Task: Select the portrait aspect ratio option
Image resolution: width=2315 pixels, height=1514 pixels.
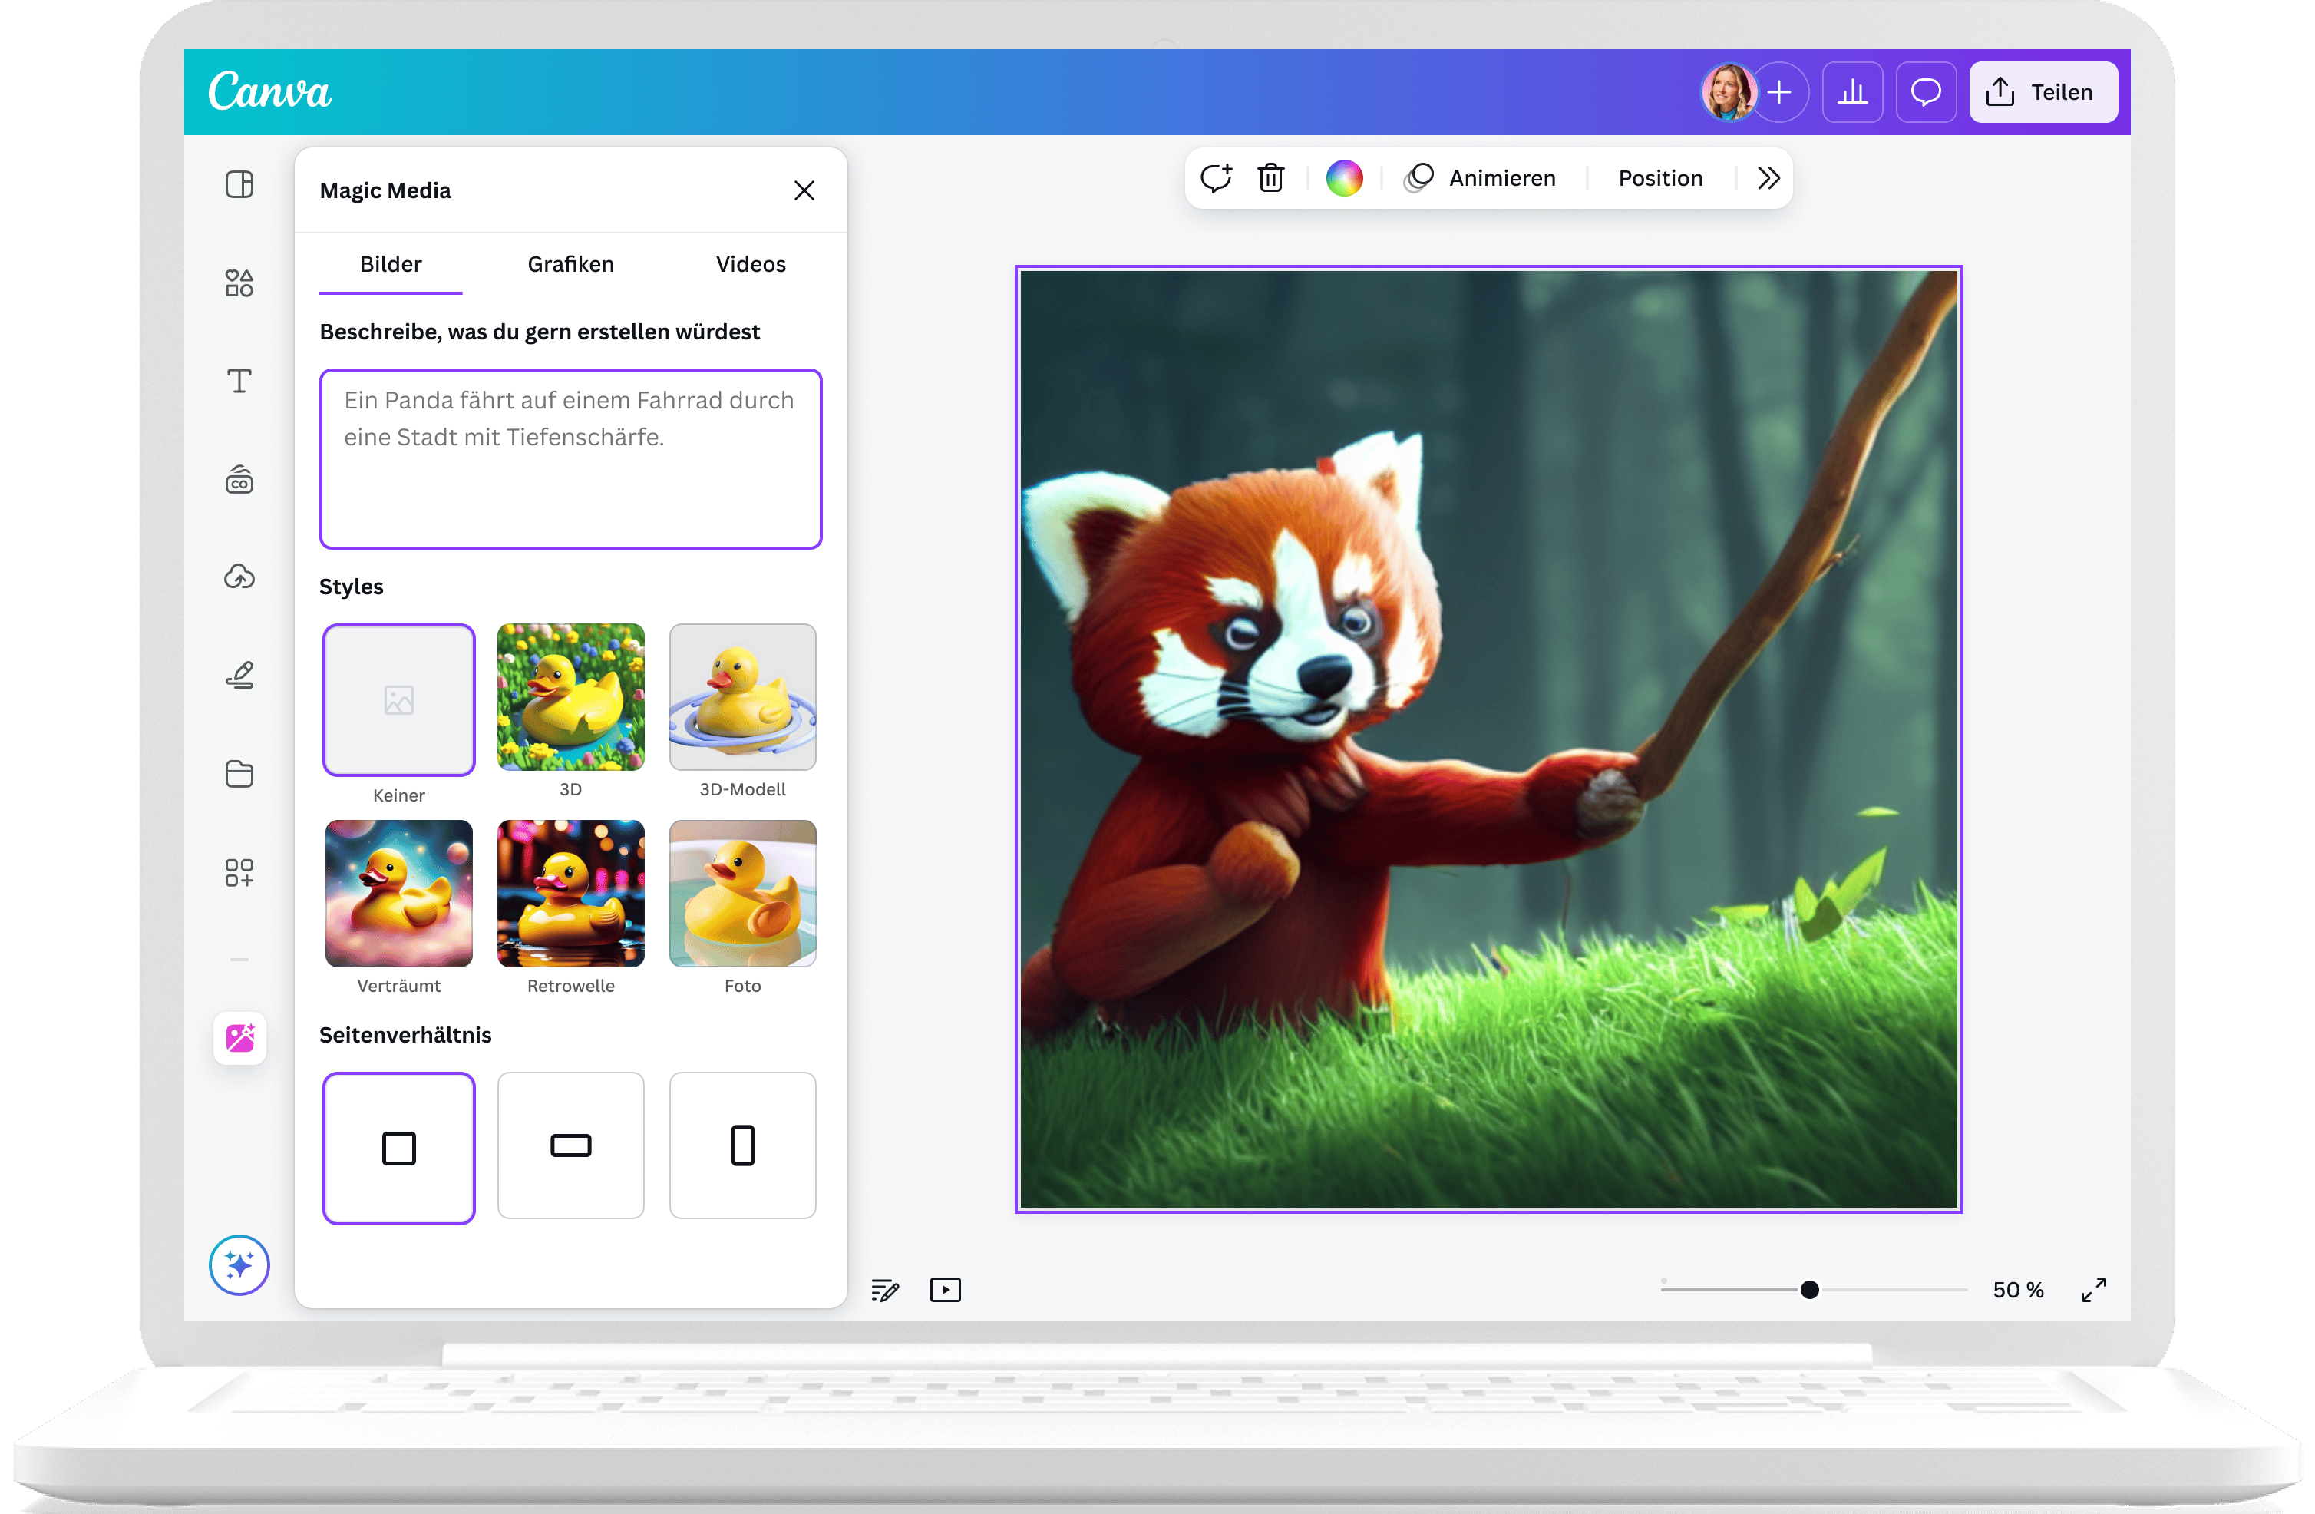Action: (x=742, y=1145)
